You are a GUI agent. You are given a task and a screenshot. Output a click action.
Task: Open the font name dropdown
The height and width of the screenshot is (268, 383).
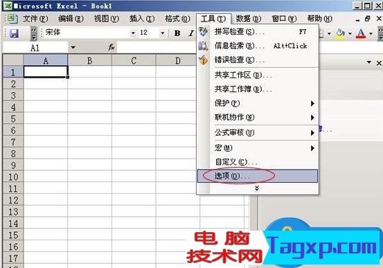(133, 33)
